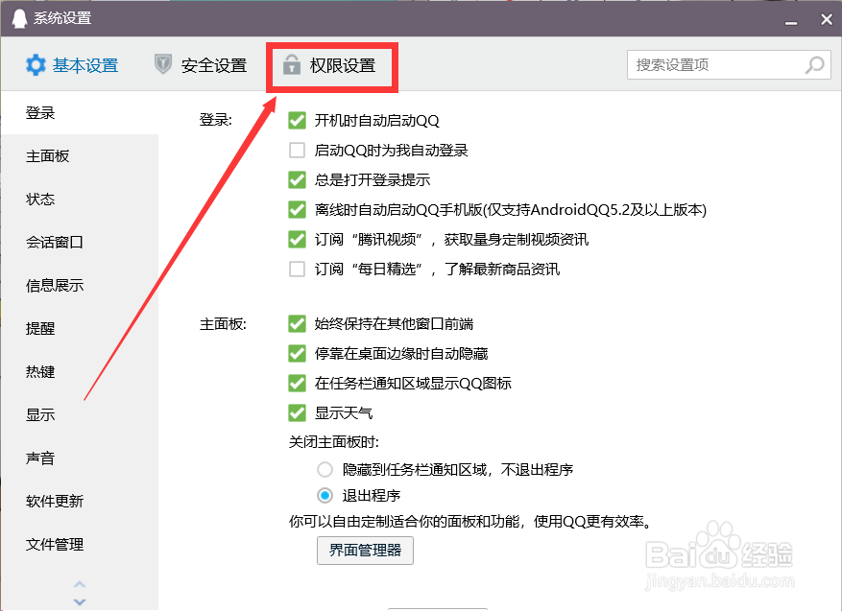Open 信息展示 sidebar section
This screenshot has height=611, width=842.
click(x=80, y=286)
